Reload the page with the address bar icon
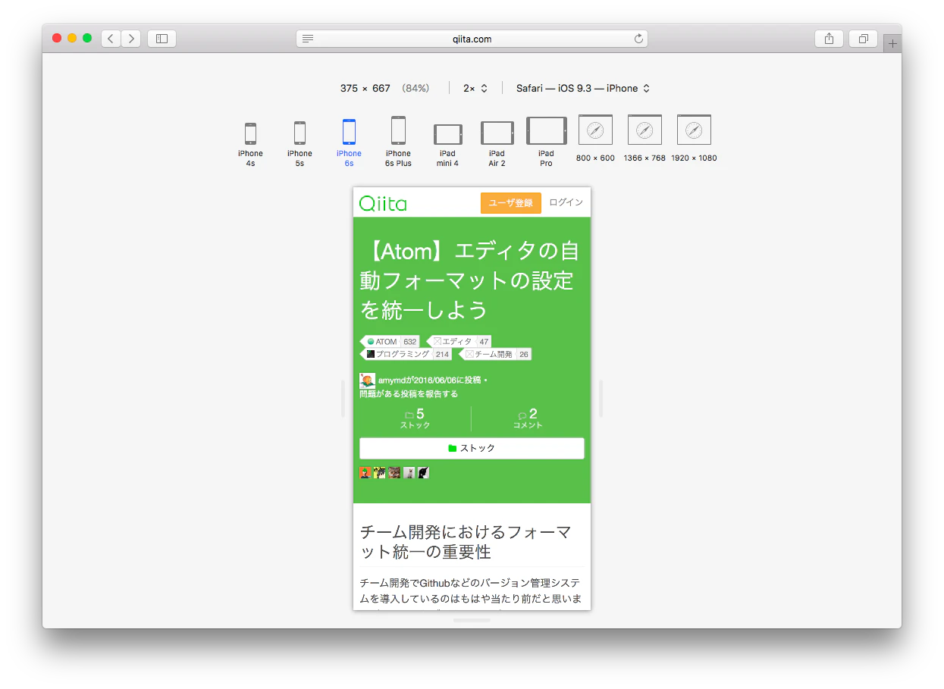Viewport: 944px width, 689px height. (x=638, y=39)
